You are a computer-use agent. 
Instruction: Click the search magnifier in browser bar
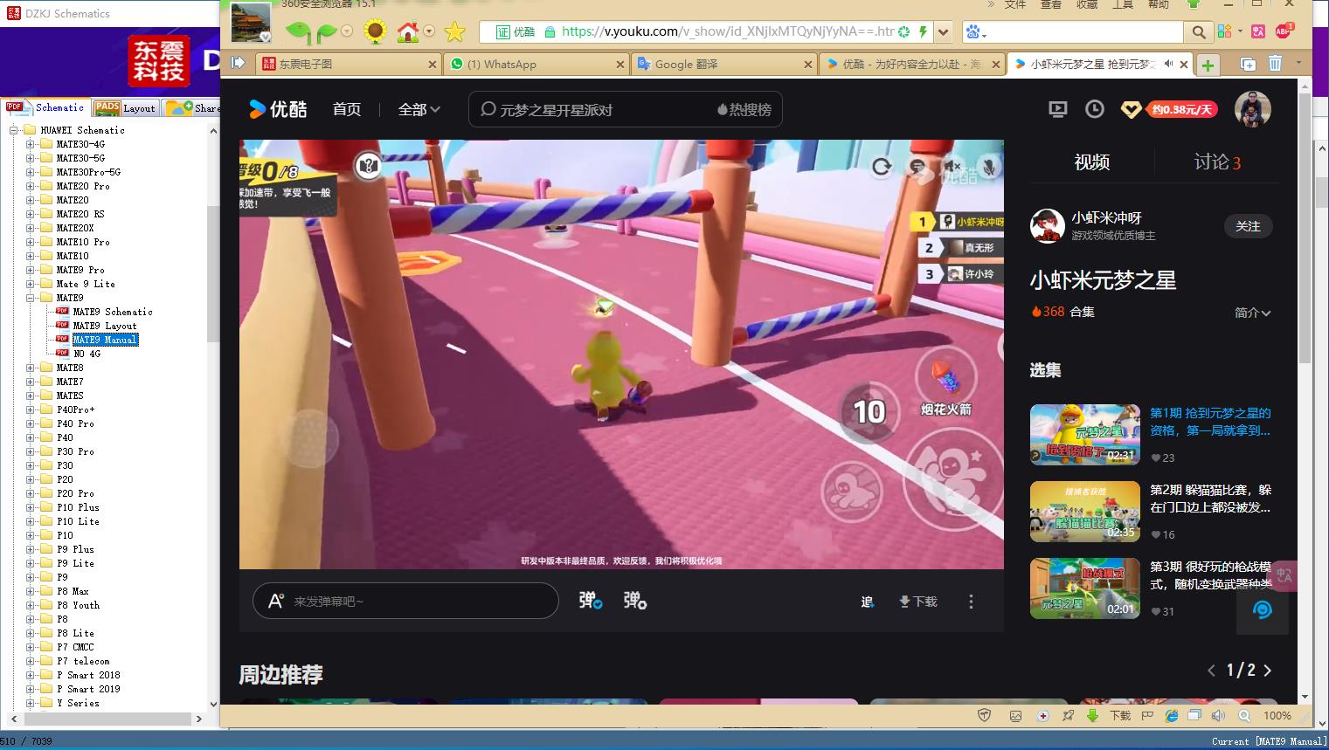pyautogui.click(x=1199, y=32)
